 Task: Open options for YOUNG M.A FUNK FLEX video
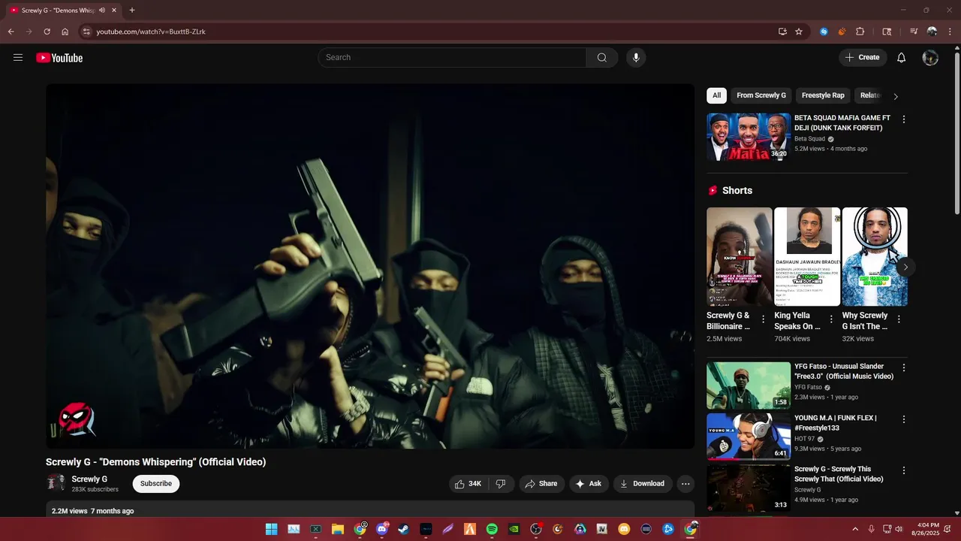point(904,419)
